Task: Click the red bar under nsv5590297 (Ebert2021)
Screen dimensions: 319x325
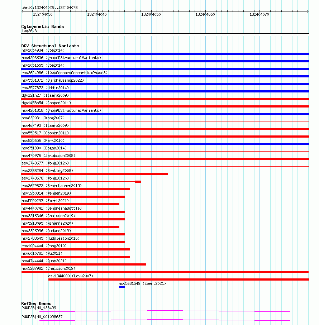Action: click(70, 204)
